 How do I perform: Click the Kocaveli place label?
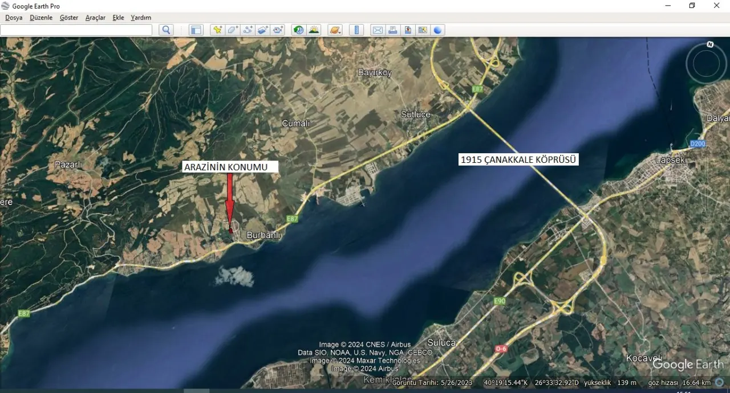click(643, 358)
